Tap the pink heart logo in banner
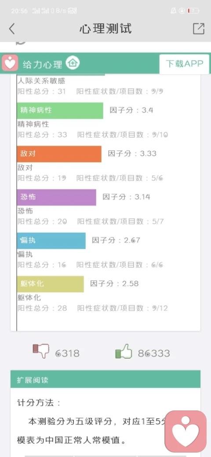This screenshot has height=457, width=211. point(10,63)
